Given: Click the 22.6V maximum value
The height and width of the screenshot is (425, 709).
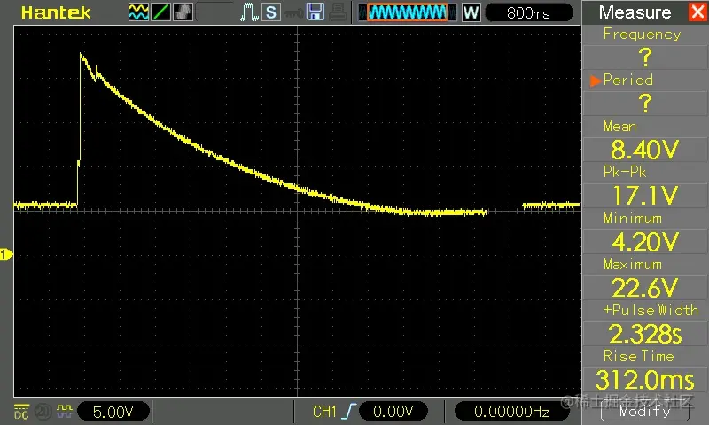Looking at the screenshot, I should pos(645,288).
